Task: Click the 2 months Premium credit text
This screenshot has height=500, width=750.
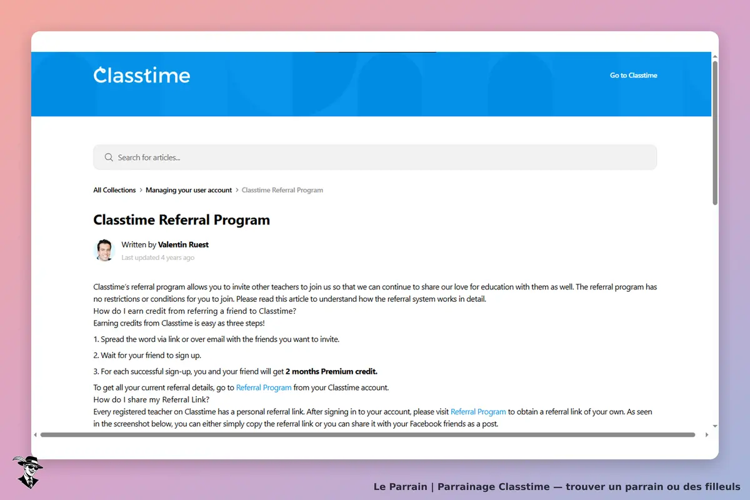Action: click(331, 371)
